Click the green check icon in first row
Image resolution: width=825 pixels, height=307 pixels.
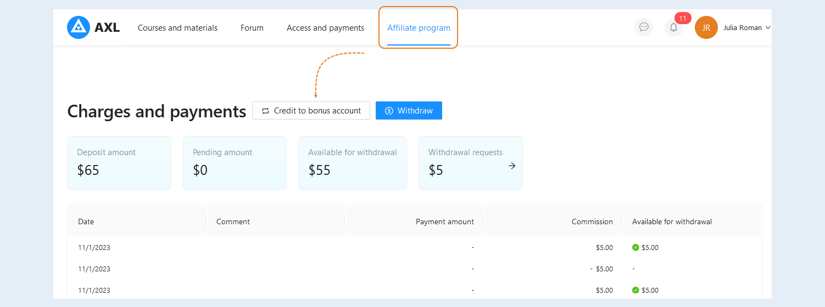[x=636, y=247]
